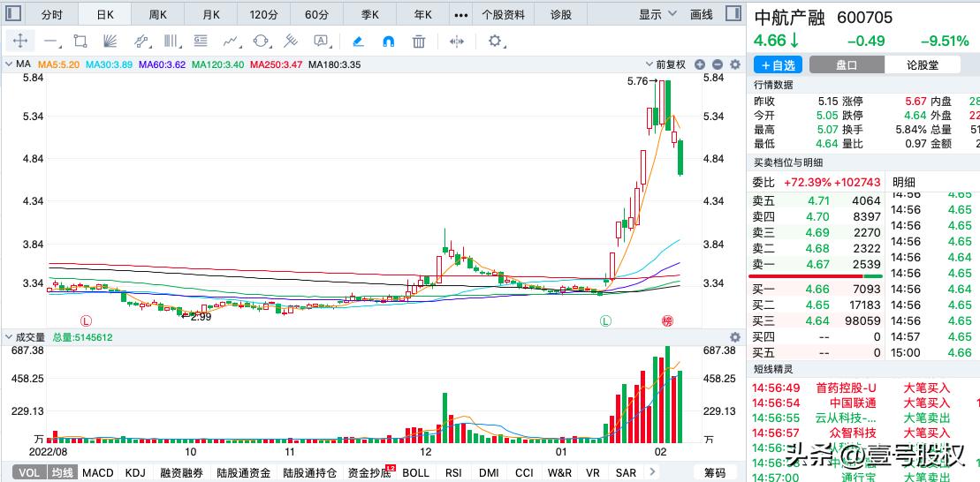
Task: Select W&R indicator
Action: click(x=559, y=472)
